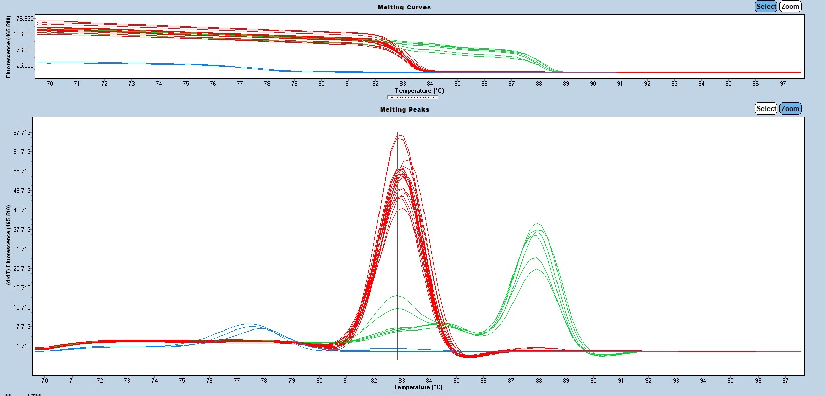Select the blue curve in Melting Curves chart
The image size is (825, 396).
point(153,64)
